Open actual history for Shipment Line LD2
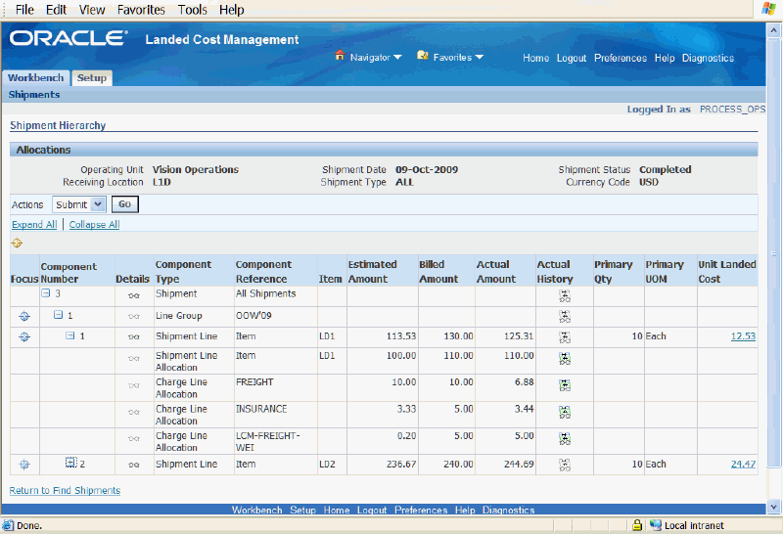This screenshot has height=534, width=783. click(565, 466)
